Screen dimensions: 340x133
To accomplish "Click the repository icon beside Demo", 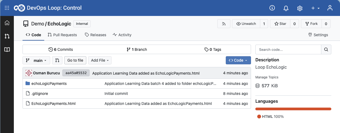I will (x=26, y=24).
